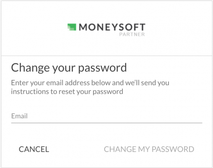
Task: Submit with CHANGE MY PASSWORD button
Action: [x=149, y=149]
